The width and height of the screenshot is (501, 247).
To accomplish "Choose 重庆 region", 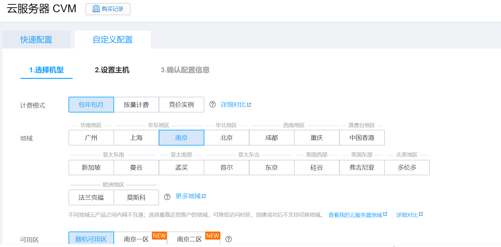I will (x=317, y=138).
